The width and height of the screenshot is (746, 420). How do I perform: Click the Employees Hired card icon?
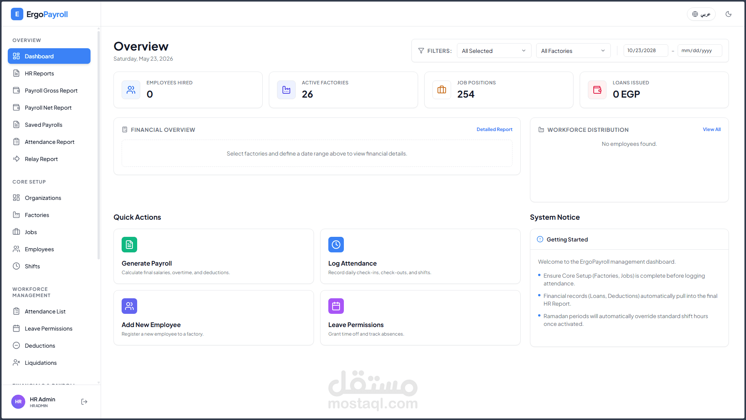point(131,90)
